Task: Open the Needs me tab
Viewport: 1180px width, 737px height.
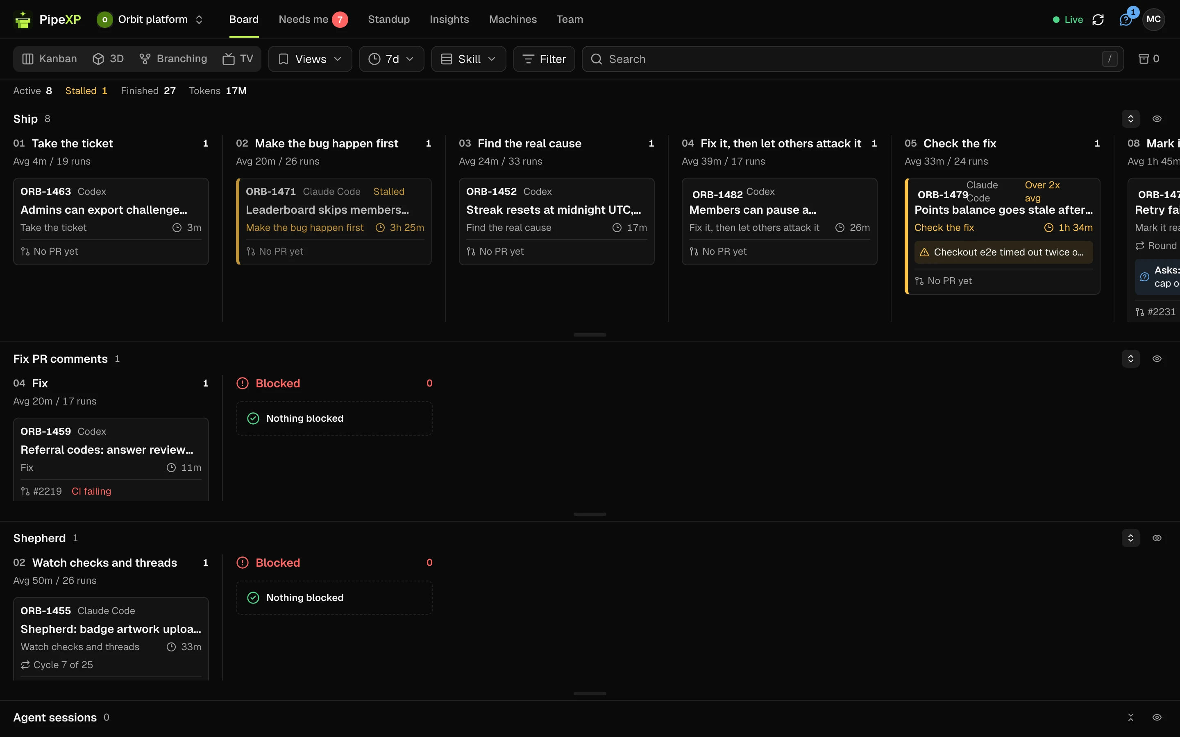Action: point(313,20)
